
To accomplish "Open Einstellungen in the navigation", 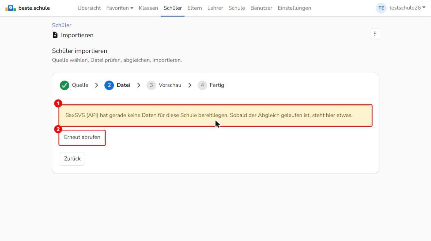I will click(294, 8).
